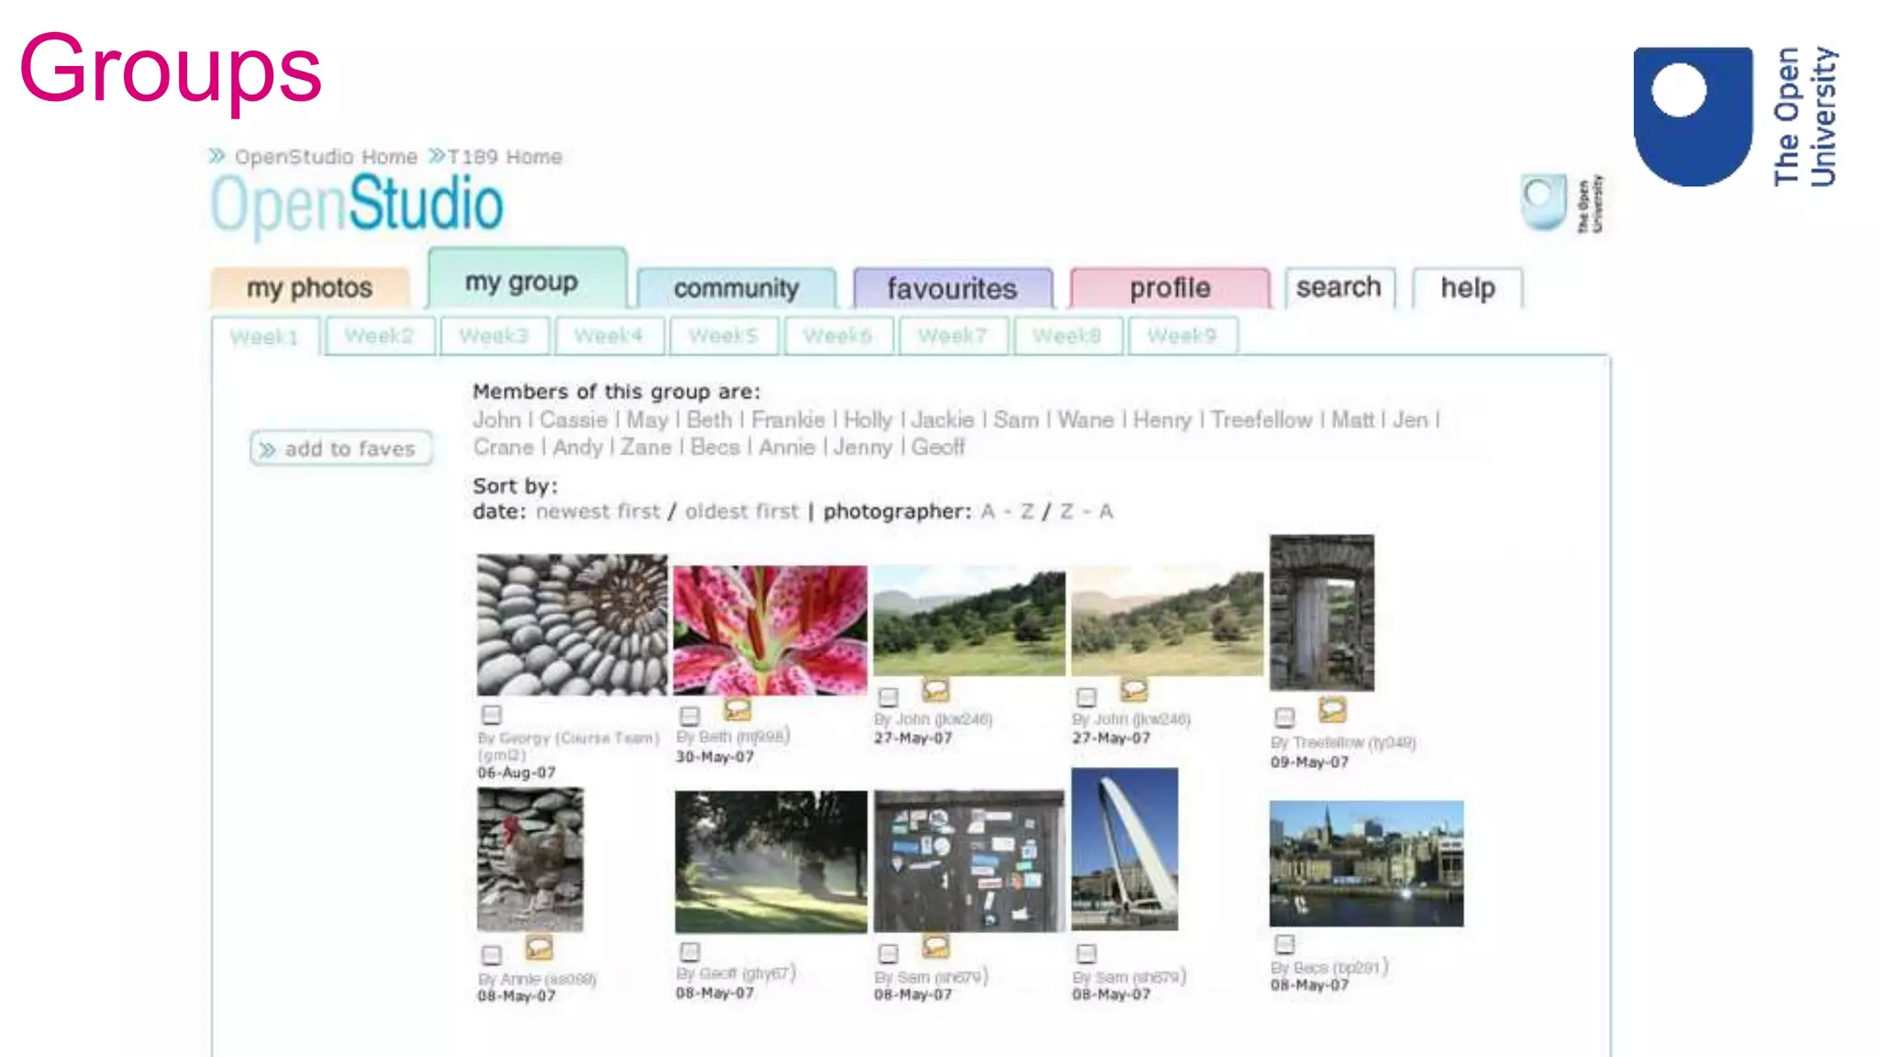Sort photos by oldest first

pyautogui.click(x=741, y=512)
